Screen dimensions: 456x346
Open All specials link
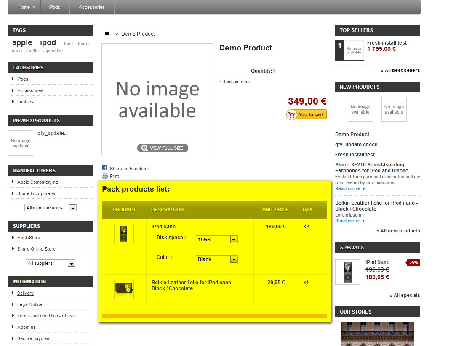(x=405, y=295)
